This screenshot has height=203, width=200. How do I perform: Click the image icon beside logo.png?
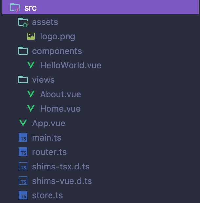point(31,36)
